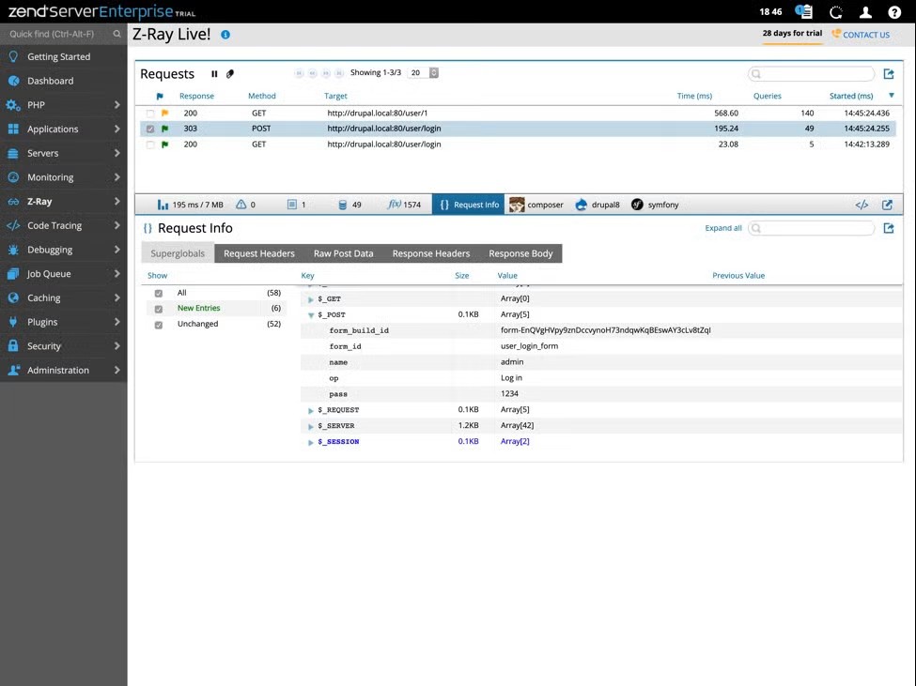Focus the Quick find search field

[57, 34]
